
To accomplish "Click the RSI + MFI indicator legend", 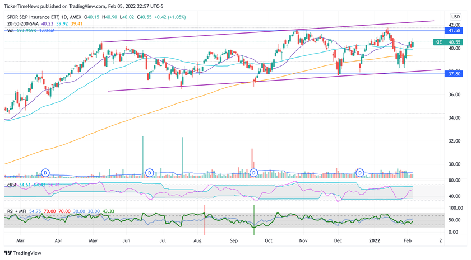I will click(x=17, y=211).
